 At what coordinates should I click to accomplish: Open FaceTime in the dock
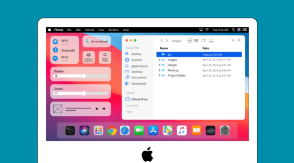[139, 130]
